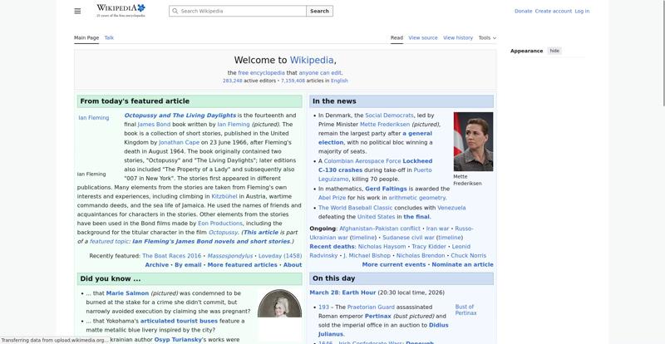The height and width of the screenshot is (344, 665).
Task: Click into the Search Wikipedia field
Action: [241, 12]
